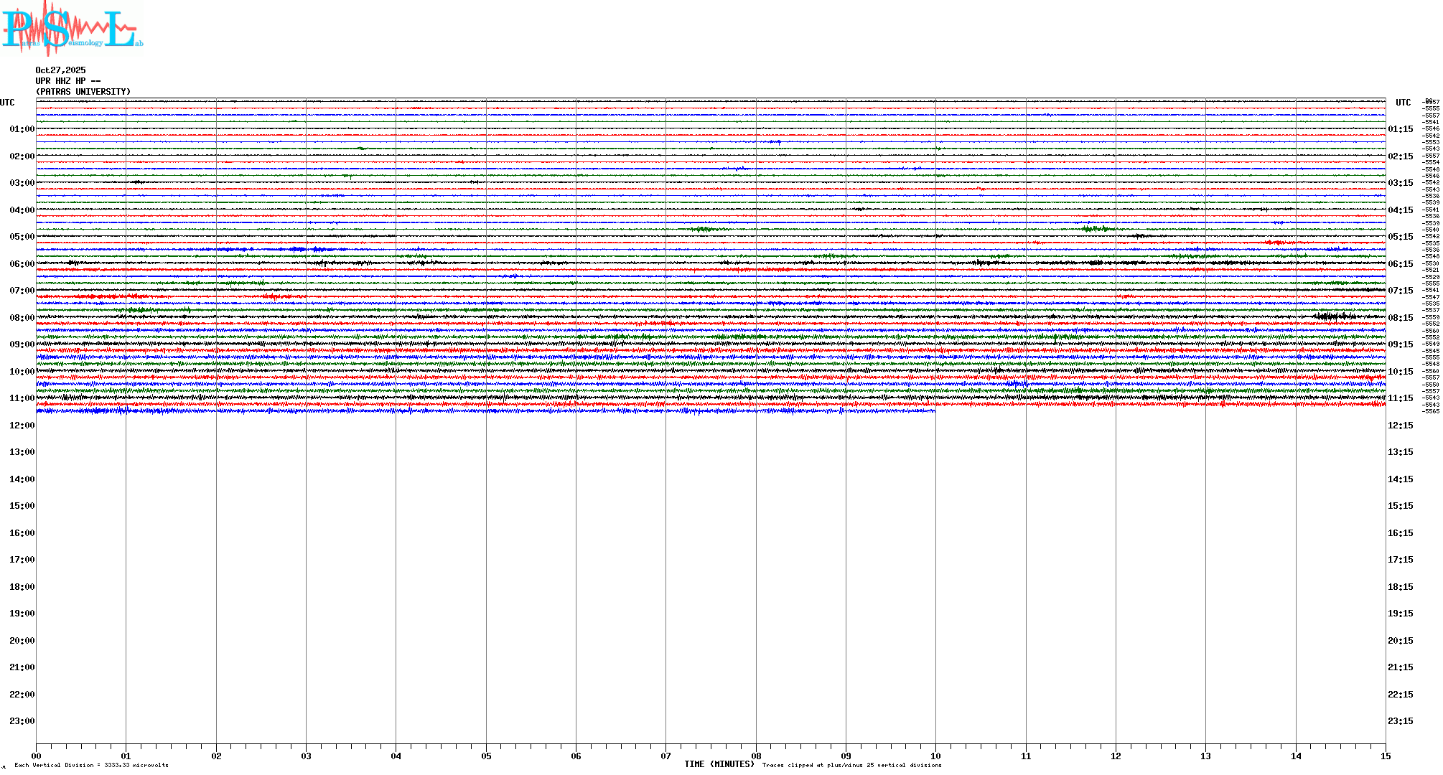
Task: Click the TIME (MINUTES) axis title
Action: click(x=719, y=764)
